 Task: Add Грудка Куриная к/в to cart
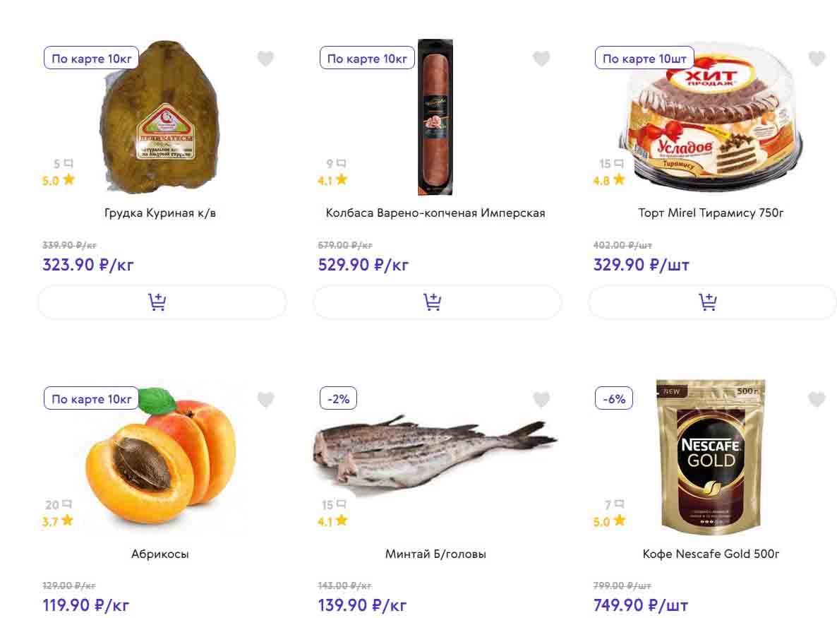[162, 302]
